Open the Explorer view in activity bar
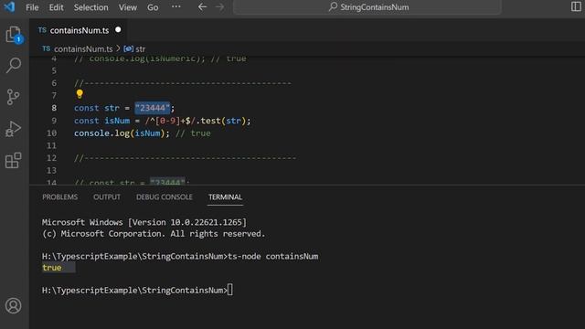This screenshot has width=585, height=329. pyautogui.click(x=14, y=35)
